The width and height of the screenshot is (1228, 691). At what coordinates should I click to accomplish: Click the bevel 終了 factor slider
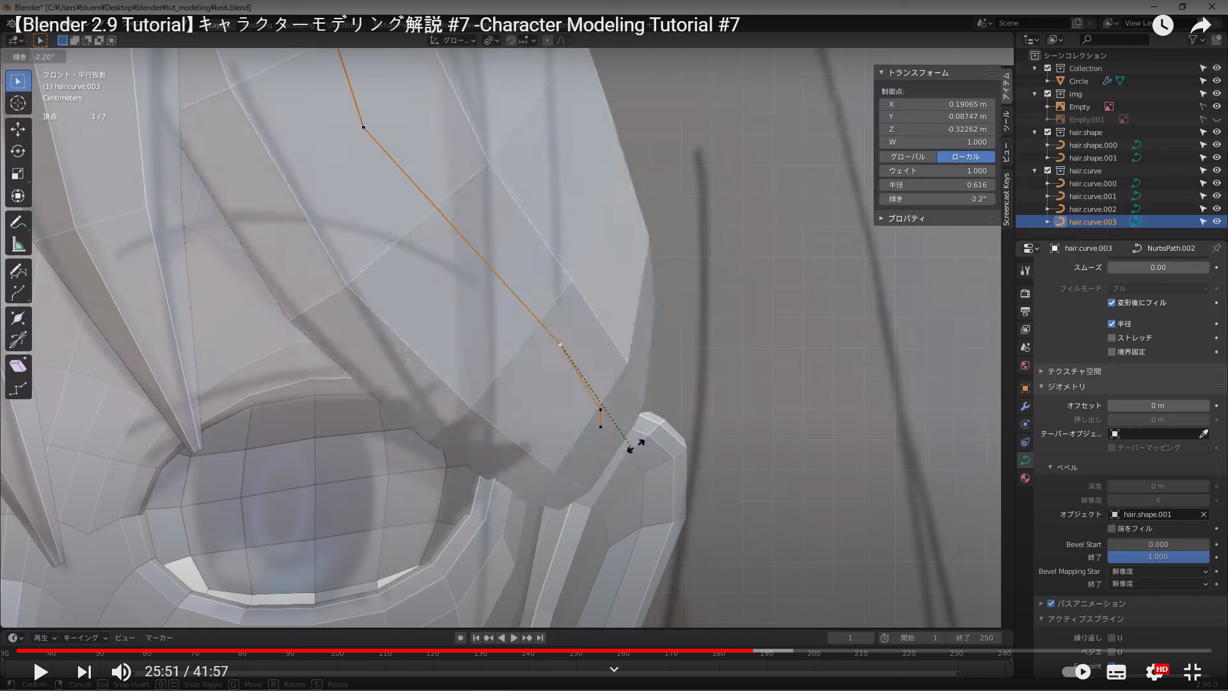1158,557
